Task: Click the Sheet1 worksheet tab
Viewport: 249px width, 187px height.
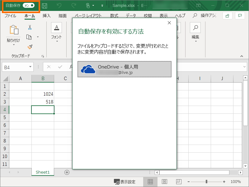Action: click(x=43, y=171)
